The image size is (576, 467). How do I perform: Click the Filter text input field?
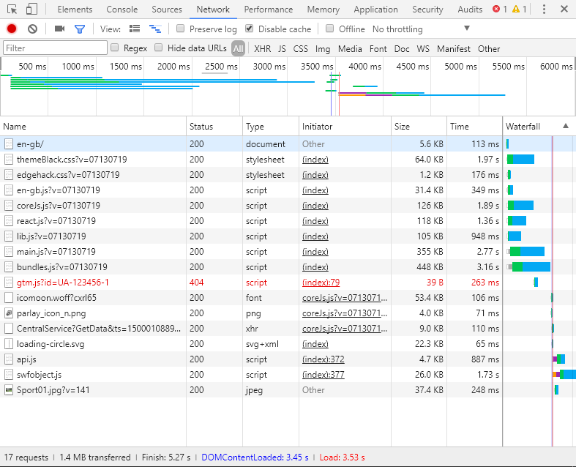tap(55, 48)
